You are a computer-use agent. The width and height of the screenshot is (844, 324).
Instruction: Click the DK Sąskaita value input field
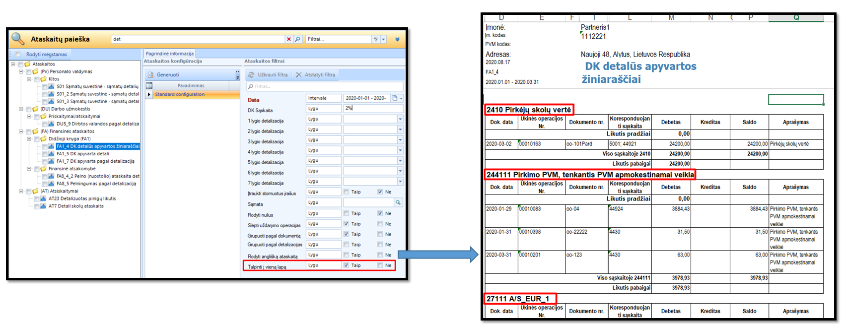pyautogui.click(x=372, y=108)
